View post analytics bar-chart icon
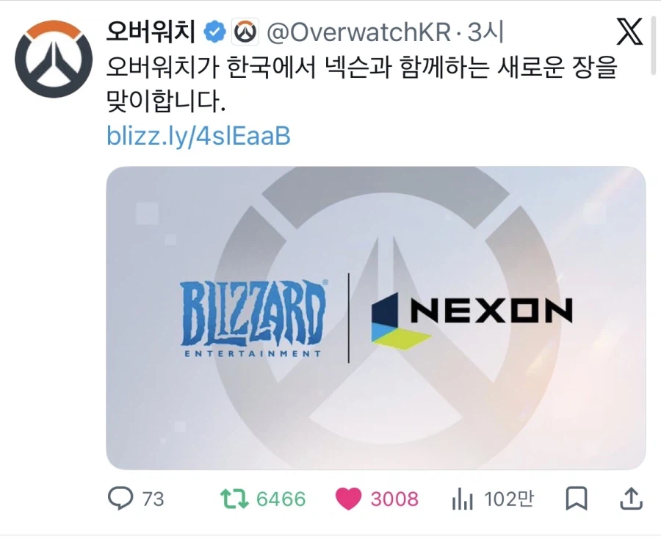The image size is (661, 542). [463, 499]
